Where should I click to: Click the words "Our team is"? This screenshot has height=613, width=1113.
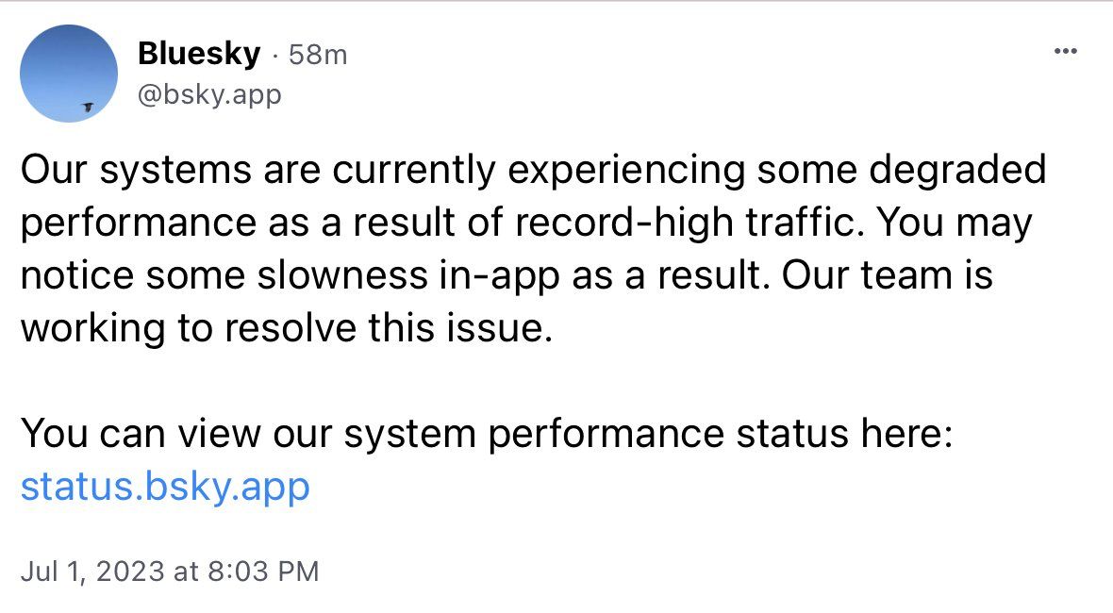(x=888, y=275)
